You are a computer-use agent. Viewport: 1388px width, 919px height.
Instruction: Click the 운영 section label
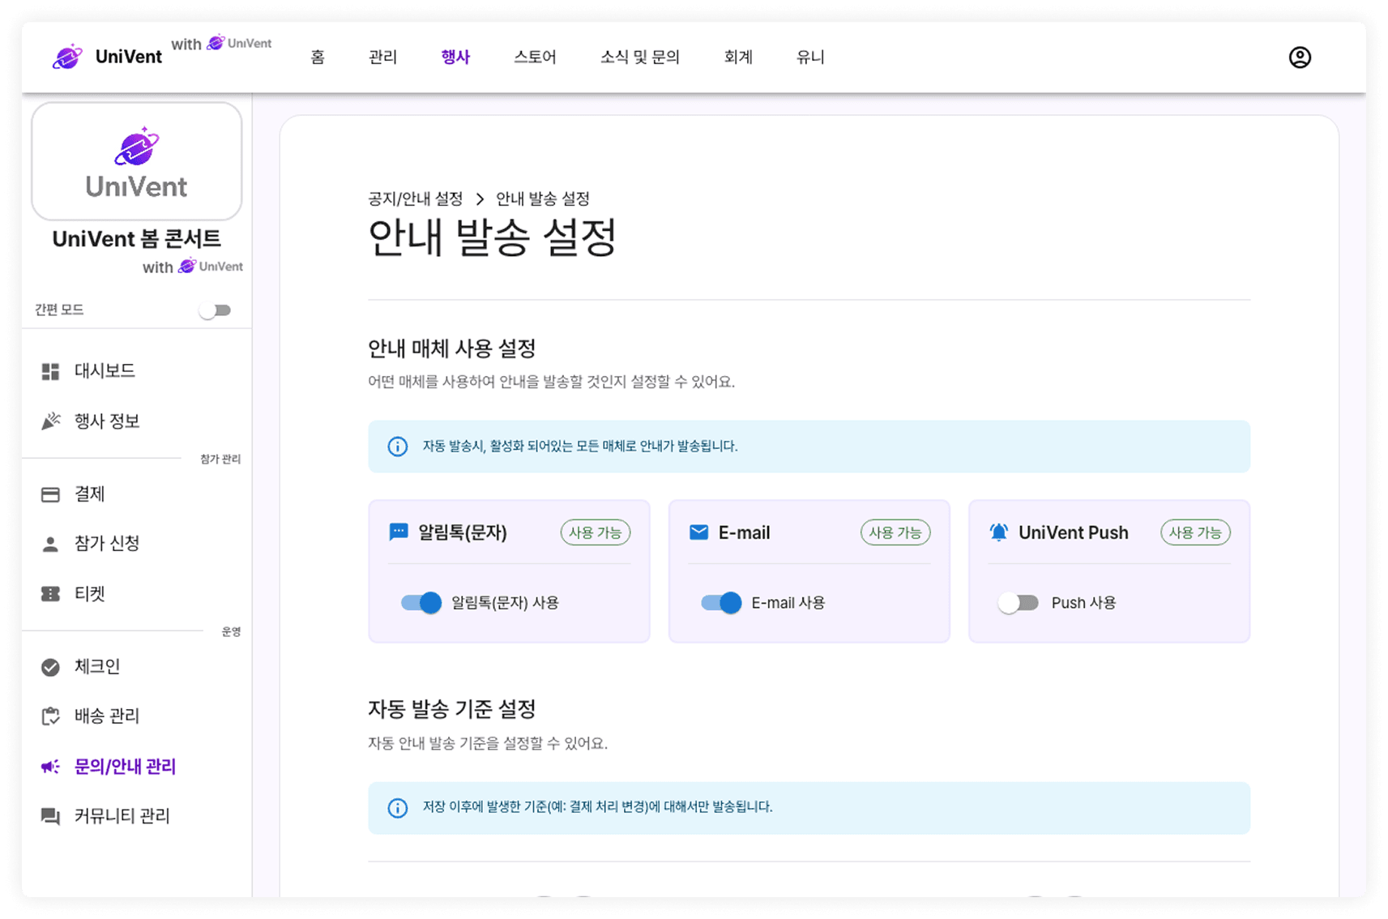point(232,632)
